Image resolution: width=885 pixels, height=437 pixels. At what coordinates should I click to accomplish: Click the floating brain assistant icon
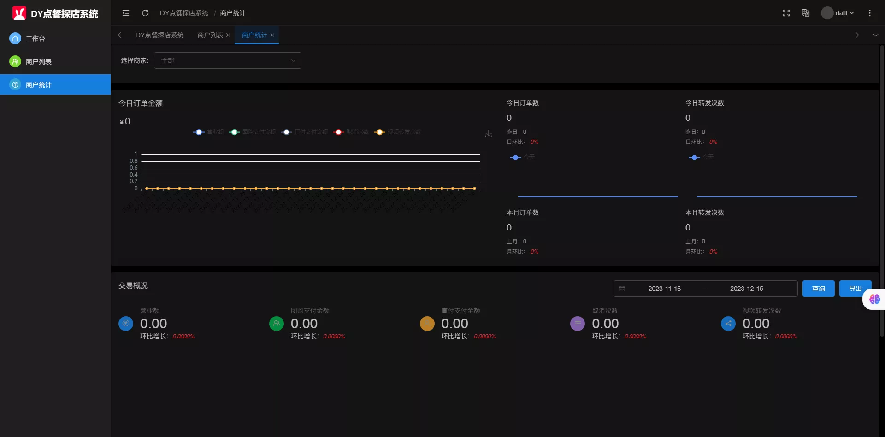click(874, 299)
